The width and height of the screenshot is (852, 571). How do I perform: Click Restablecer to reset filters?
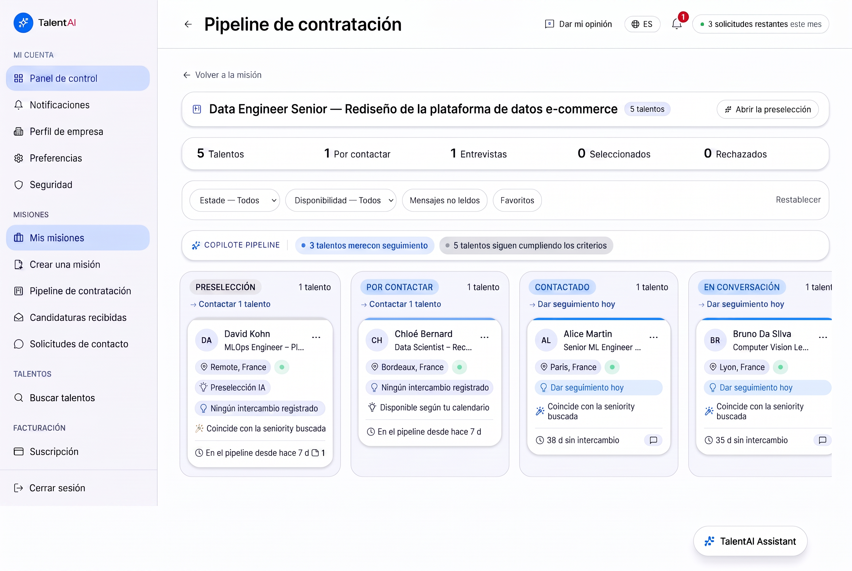[x=798, y=200]
